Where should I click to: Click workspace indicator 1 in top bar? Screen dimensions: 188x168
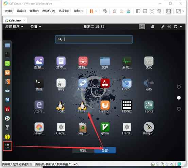tap(142, 27)
